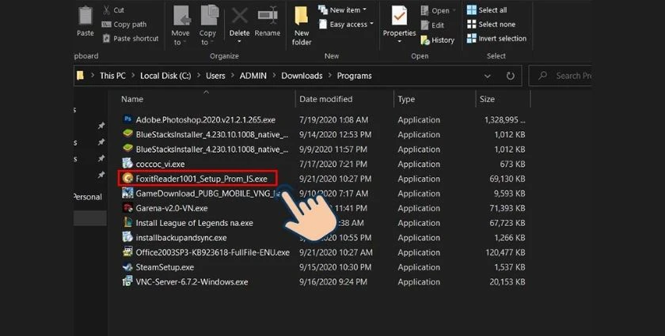Click the SteamSetup.exe icon
Screen dimensions: 665x336
127,267
